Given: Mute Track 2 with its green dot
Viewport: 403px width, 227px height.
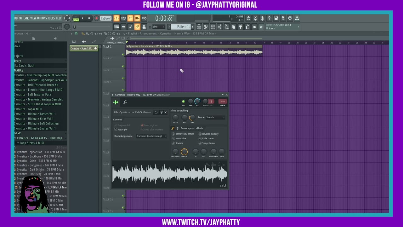Looking at the screenshot, I should point(123,66).
